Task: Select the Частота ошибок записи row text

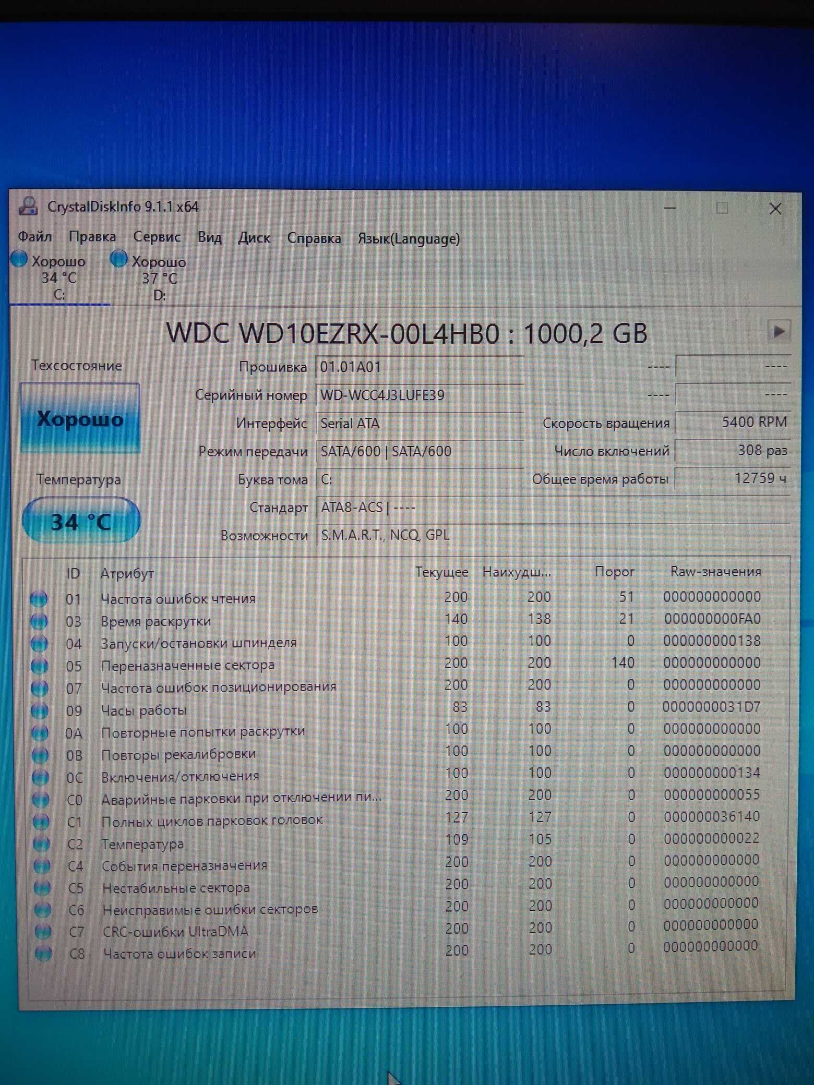Action: click(x=179, y=954)
